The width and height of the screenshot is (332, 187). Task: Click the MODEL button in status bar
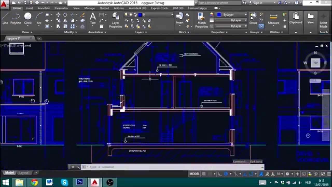pyautogui.click(x=195, y=174)
